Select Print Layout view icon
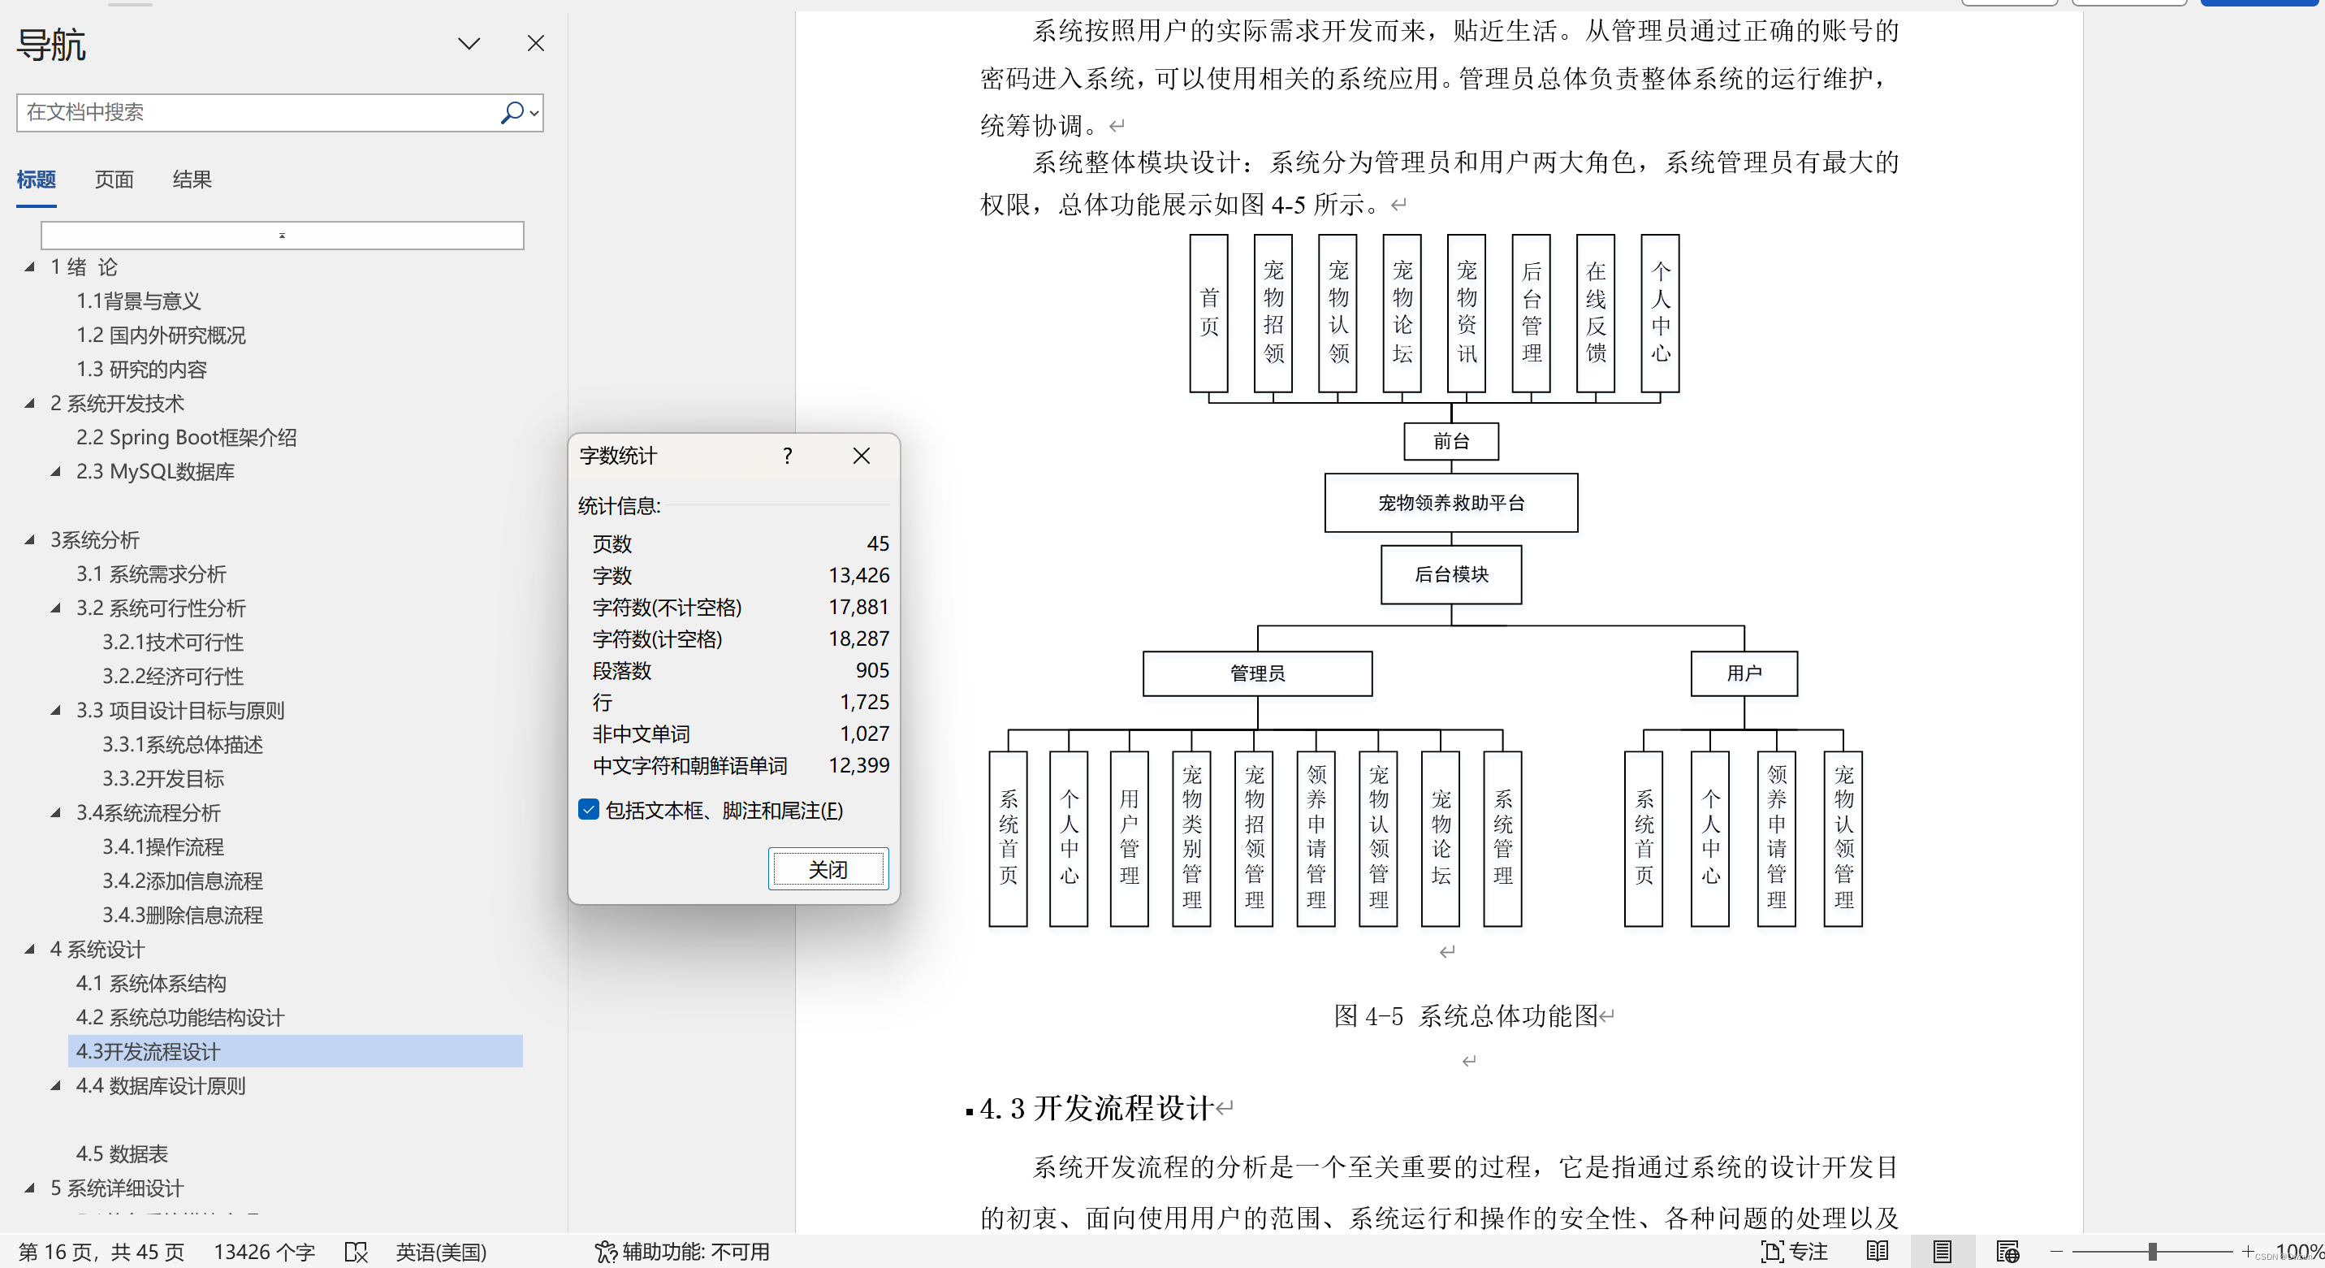 (1942, 1252)
